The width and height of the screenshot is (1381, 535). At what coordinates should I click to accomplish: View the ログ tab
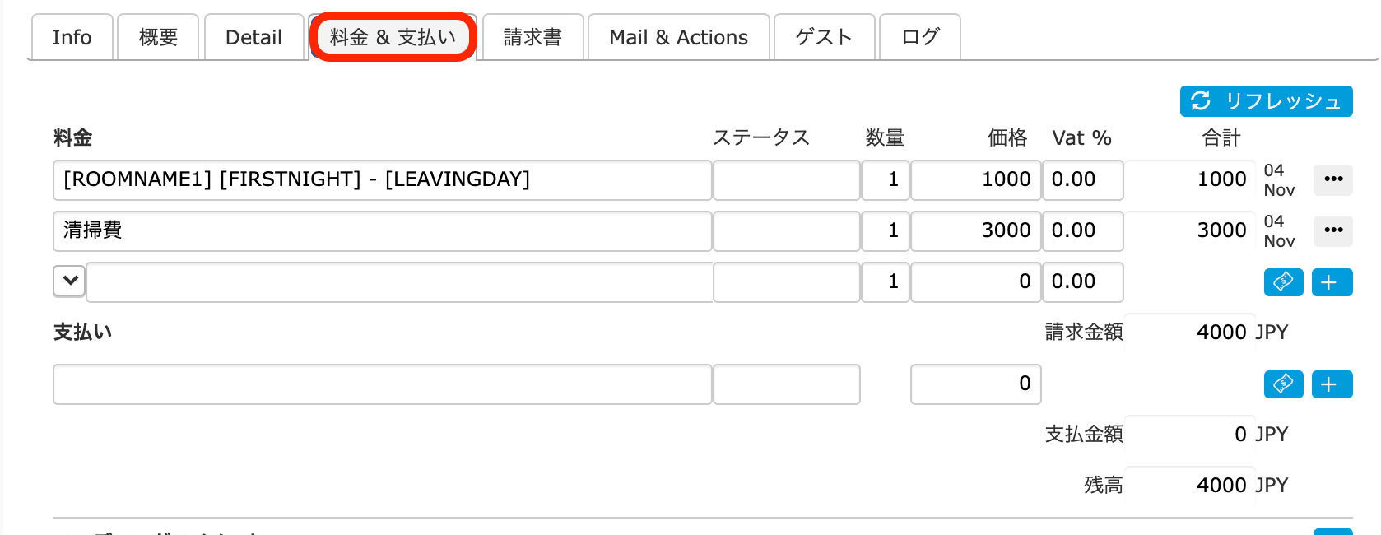coord(919,38)
